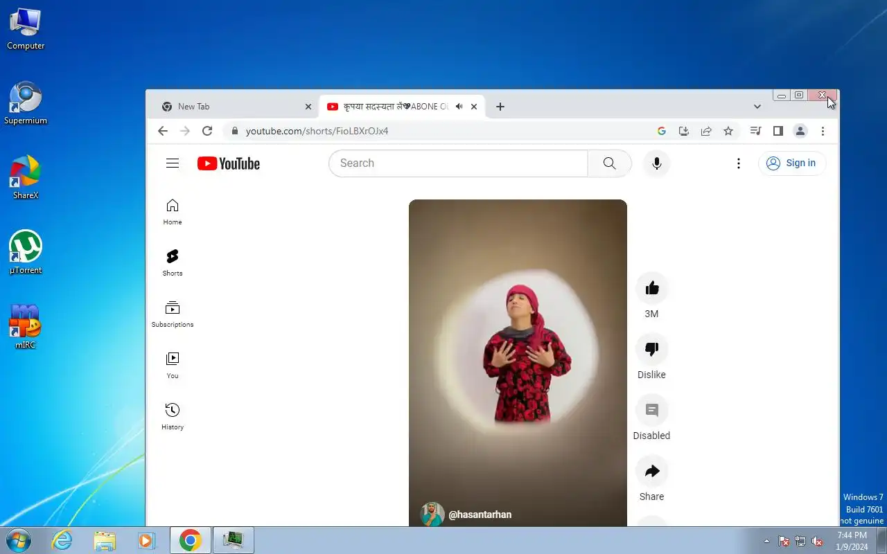This screenshot has height=554, width=887.
Task: Open History in YouTube sidebar
Action: point(173,417)
